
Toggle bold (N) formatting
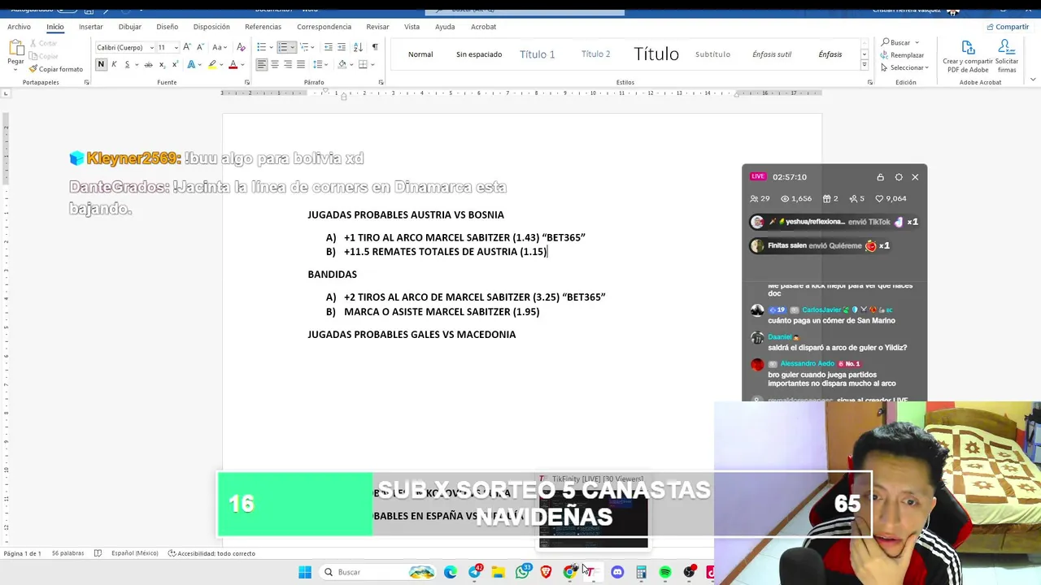point(101,64)
